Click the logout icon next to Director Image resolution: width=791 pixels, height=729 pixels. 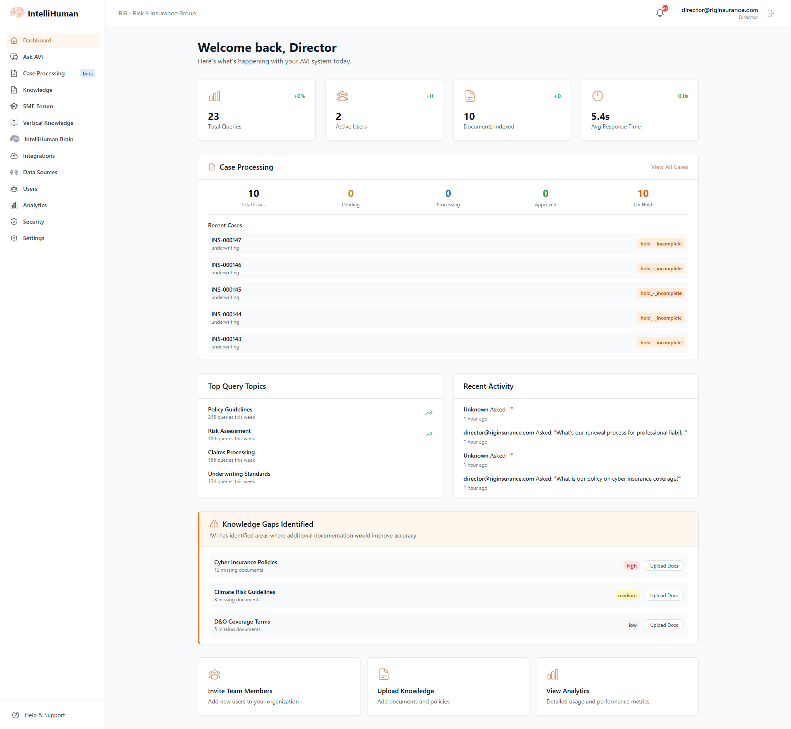771,13
